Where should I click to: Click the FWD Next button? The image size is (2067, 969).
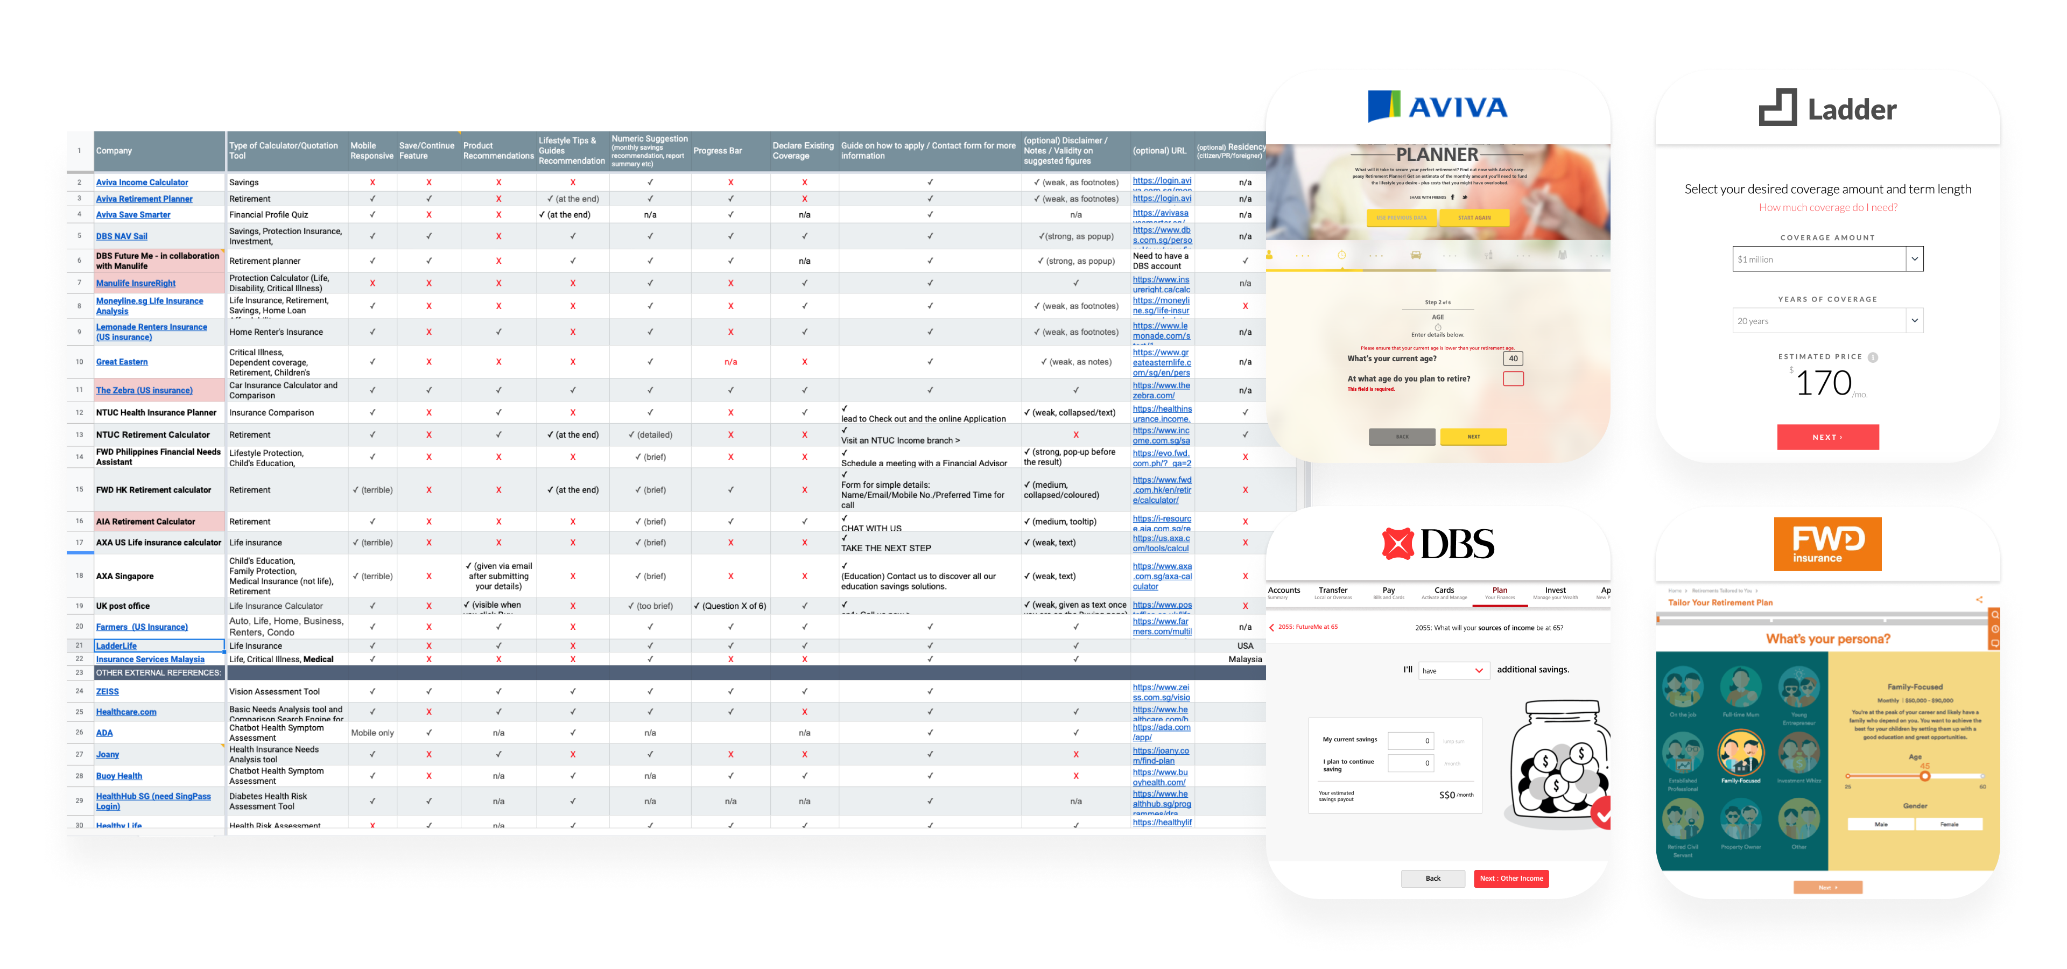[1828, 887]
